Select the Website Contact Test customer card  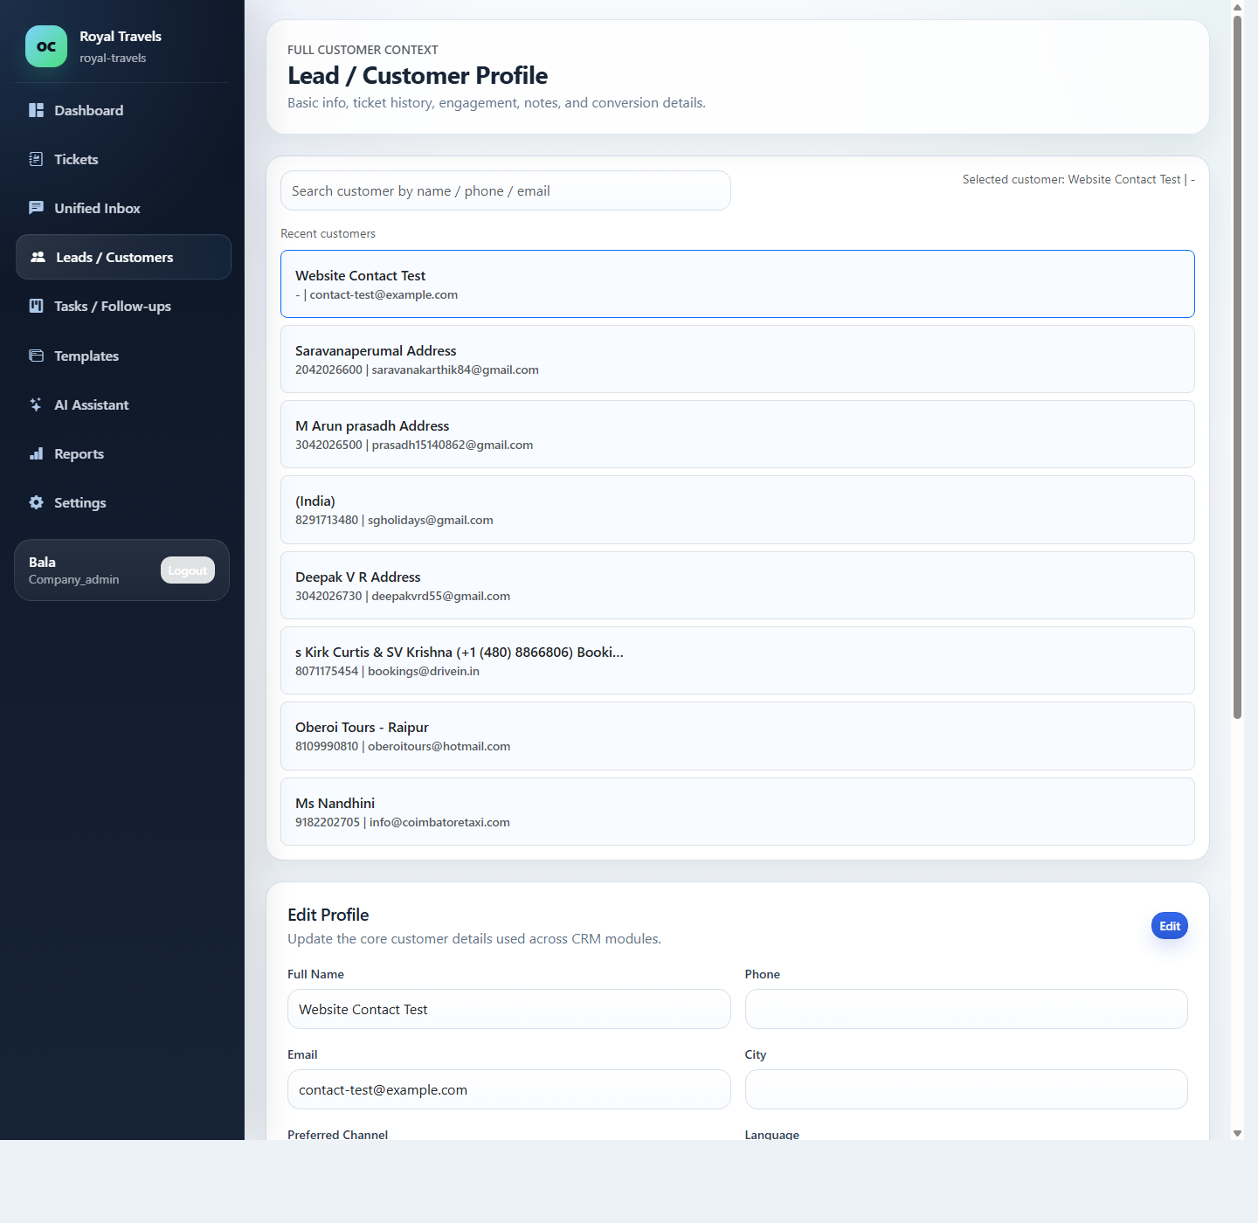pyautogui.click(x=736, y=284)
